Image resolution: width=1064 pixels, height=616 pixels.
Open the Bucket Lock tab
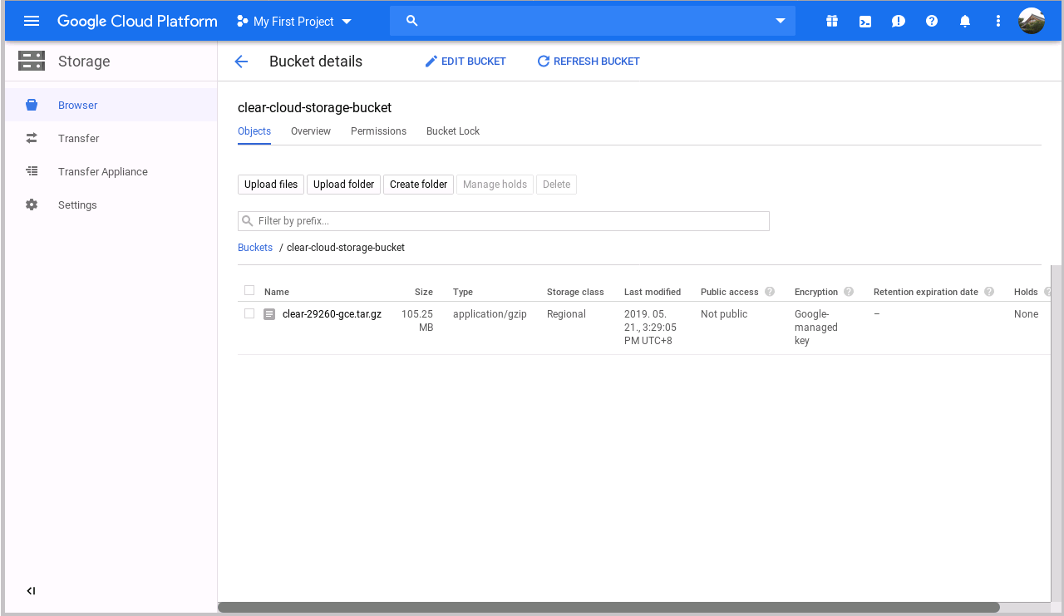[453, 131]
